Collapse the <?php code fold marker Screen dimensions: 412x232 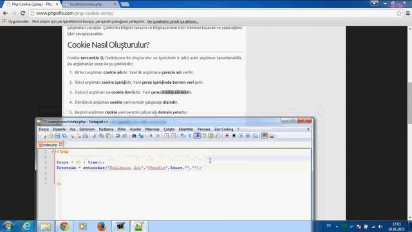(54, 152)
